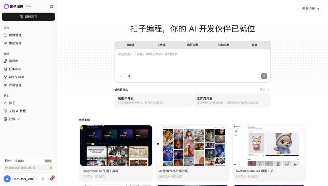Open the notification bell with badge 2
Viewport: 328px width, 186px height.
[x=51, y=179]
